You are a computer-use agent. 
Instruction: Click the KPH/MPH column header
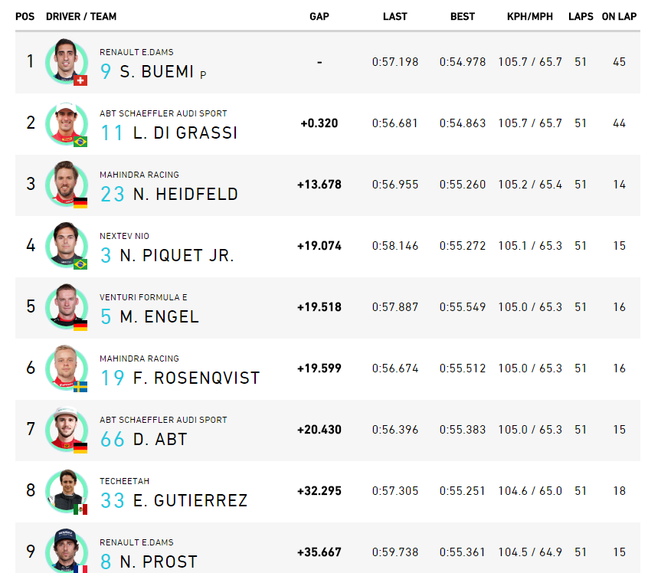pos(530,17)
